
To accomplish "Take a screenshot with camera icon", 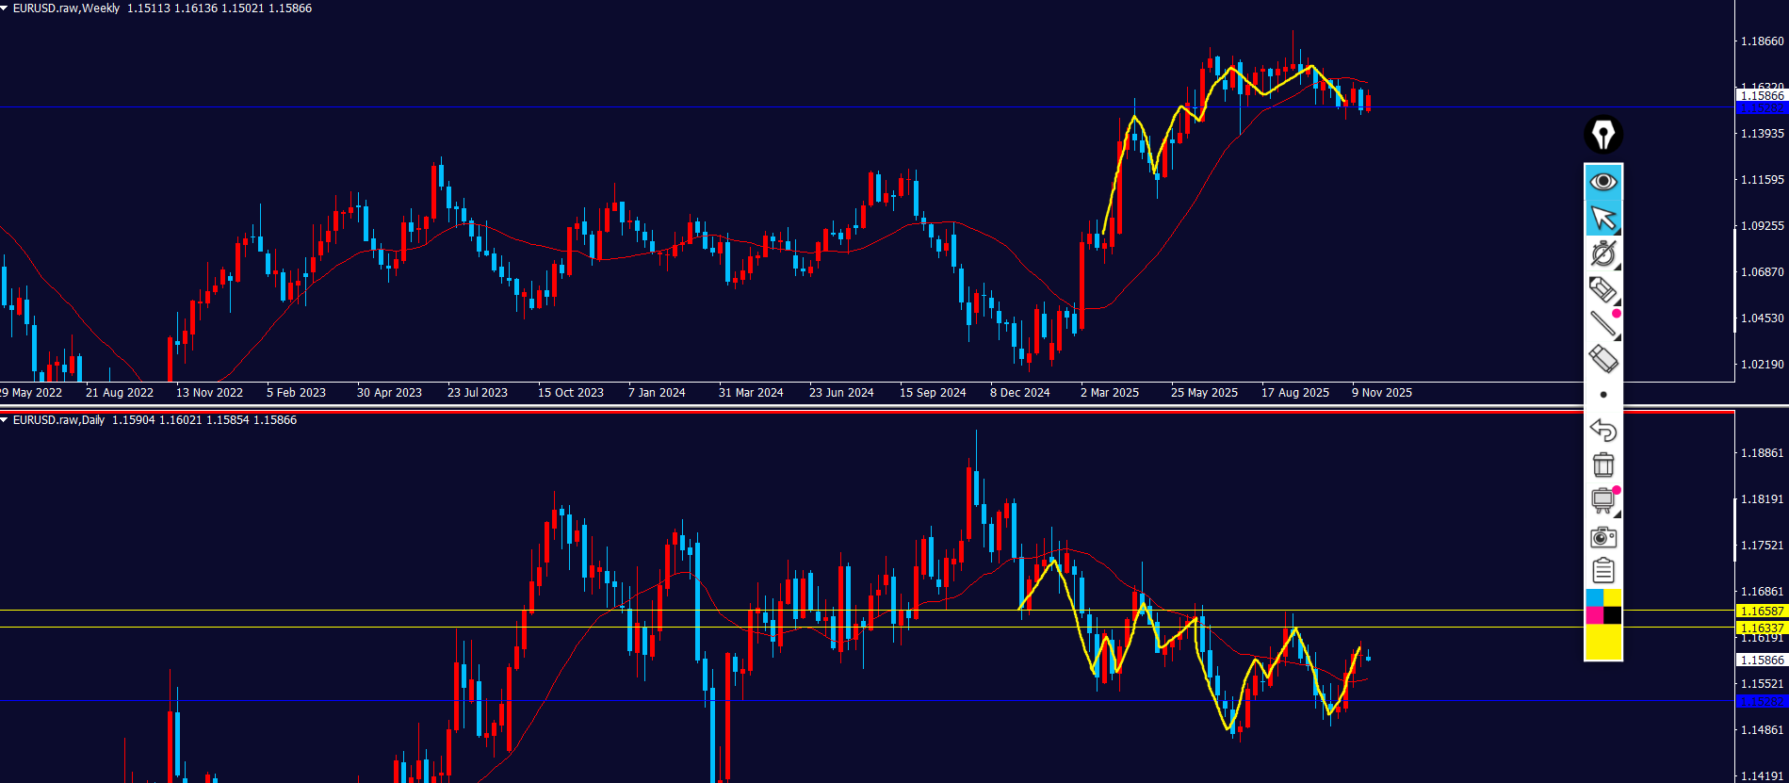I will [1602, 537].
